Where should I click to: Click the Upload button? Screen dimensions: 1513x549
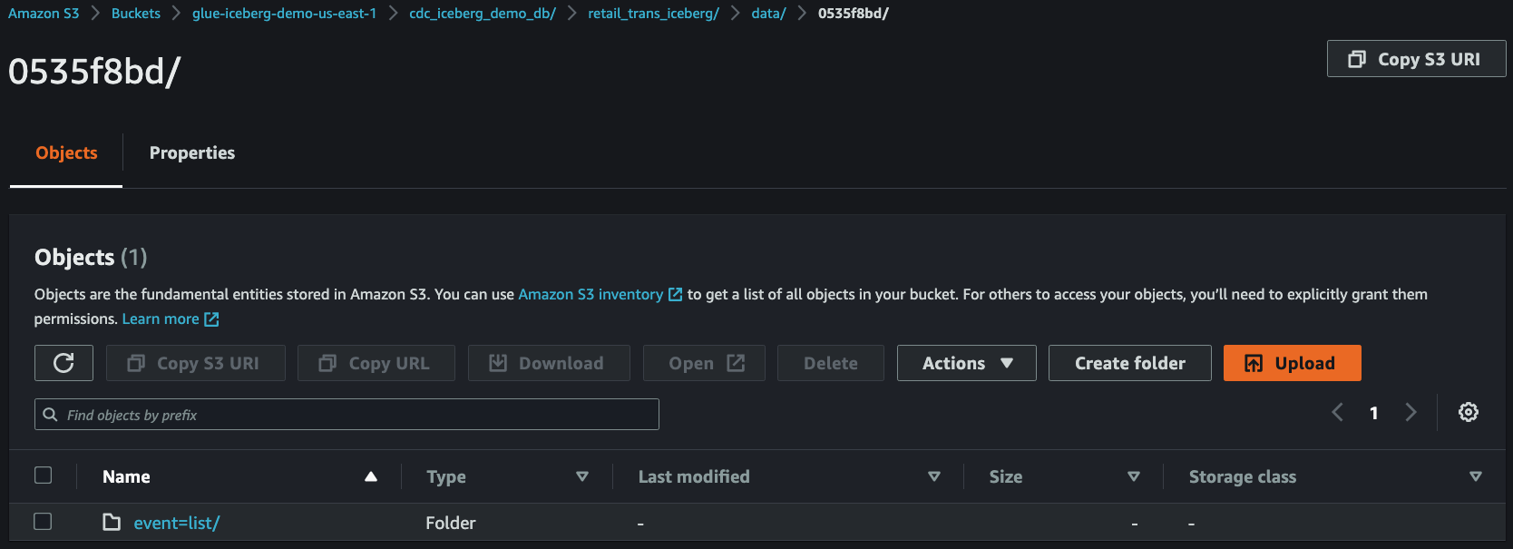click(1292, 363)
